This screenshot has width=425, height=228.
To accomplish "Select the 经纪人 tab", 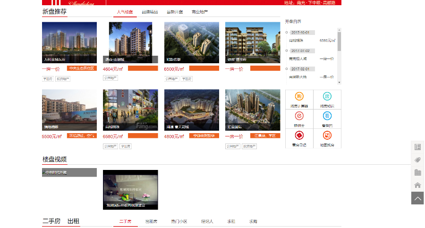I will [x=207, y=221].
